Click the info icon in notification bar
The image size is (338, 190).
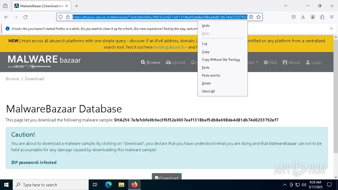[7, 28]
